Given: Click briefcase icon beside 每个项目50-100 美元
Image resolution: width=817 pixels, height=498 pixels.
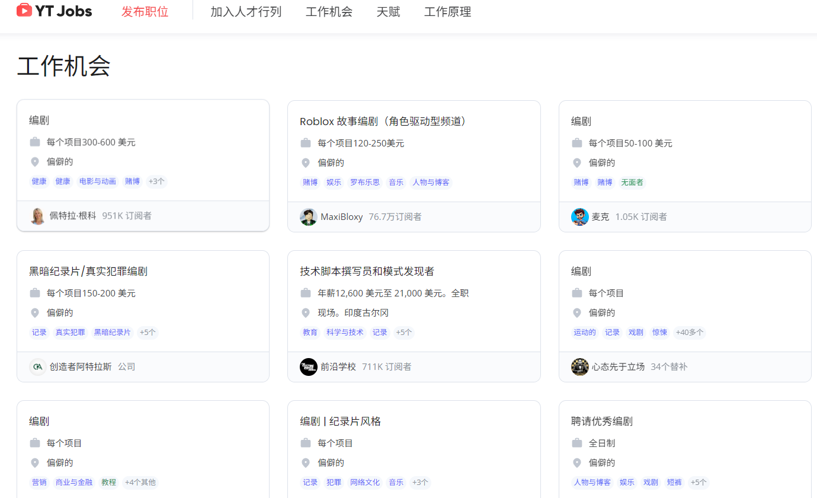Looking at the screenshot, I should pos(577,143).
